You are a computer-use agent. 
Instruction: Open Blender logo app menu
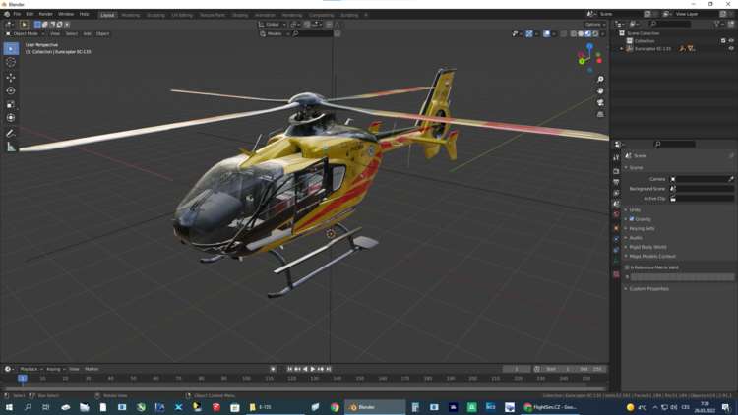[x=7, y=14]
